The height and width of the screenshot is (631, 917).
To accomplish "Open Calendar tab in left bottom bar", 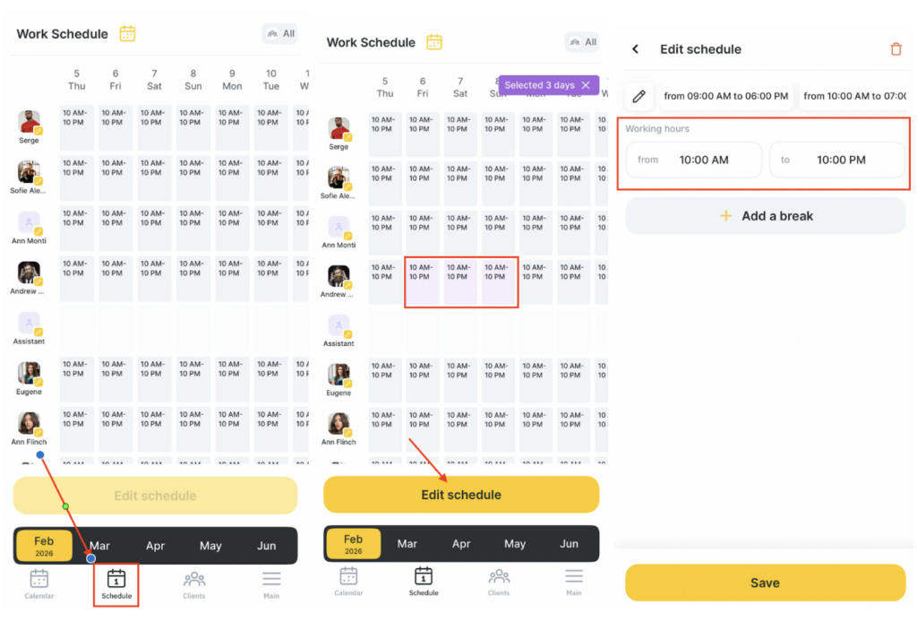I will [39, 584].
